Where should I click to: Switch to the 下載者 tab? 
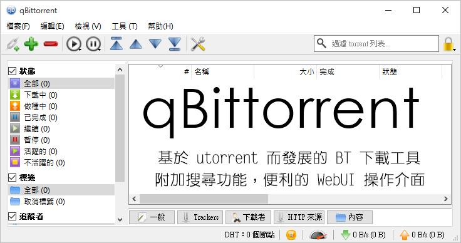point(249,217)
